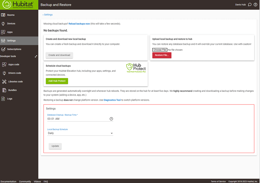The width and height of the screenshot is (260, 183).
Task: Open the help icon in the top bar
Action: tap(255, 4)
